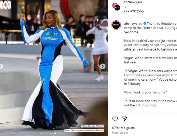Share the post via paper plane icon

pos(125,119)
